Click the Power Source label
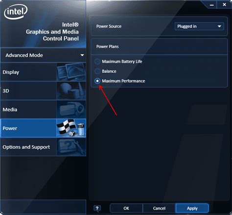Viewport: 232px width, 215px height. (x=109, y=26)
